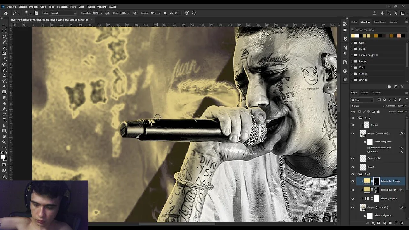Go to the Home screen icon
Viewport: 409px width, 230px height.
(6, 13)
